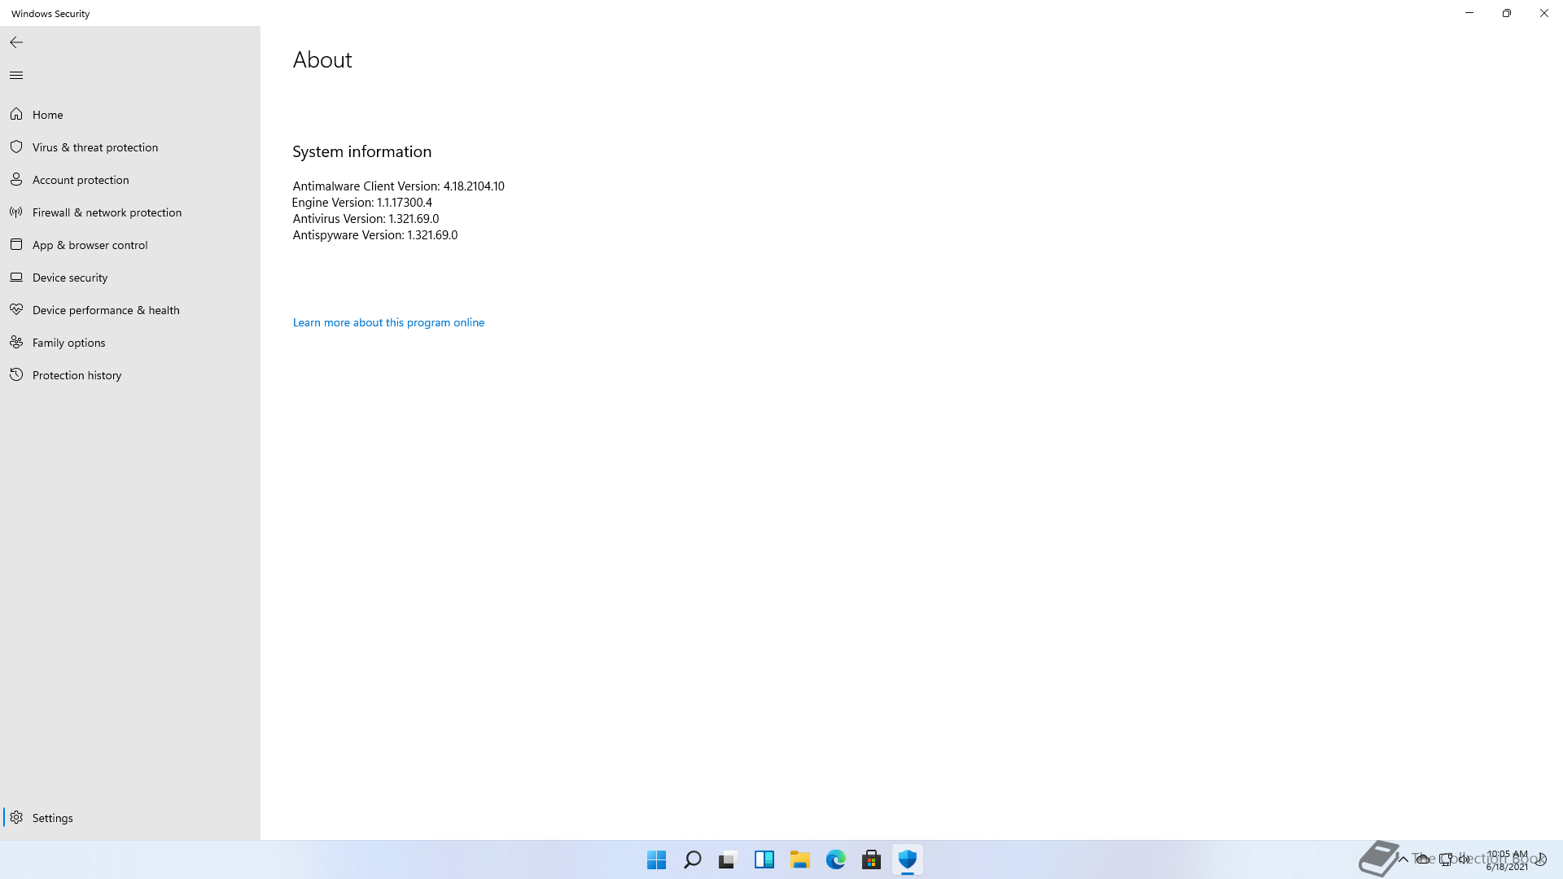Launch File Explorer from the taskbar
The height and width of the screenshot is (879, 1563).
(x=800, y=859)
